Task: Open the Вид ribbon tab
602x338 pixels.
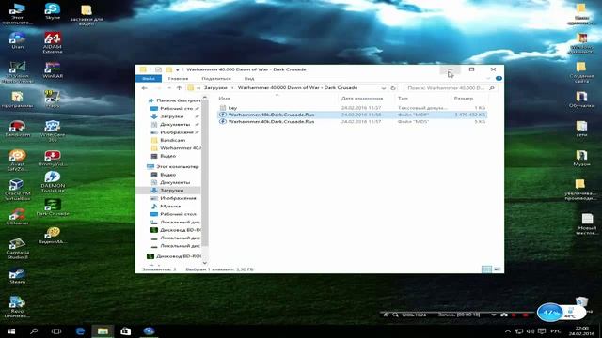Action: 249,79
